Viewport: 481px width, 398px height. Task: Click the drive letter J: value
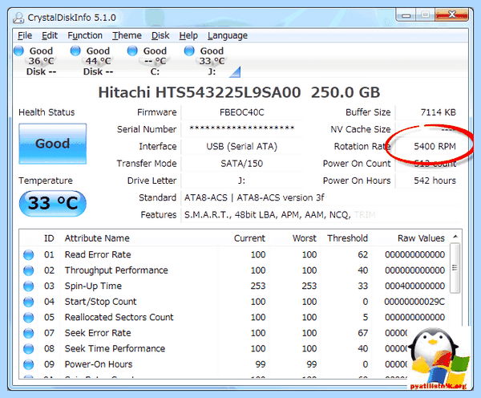tap(242, 181)
